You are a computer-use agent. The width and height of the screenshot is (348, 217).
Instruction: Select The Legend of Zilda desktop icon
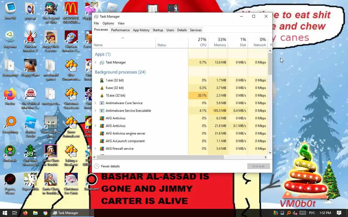click(x=51, y=13)
